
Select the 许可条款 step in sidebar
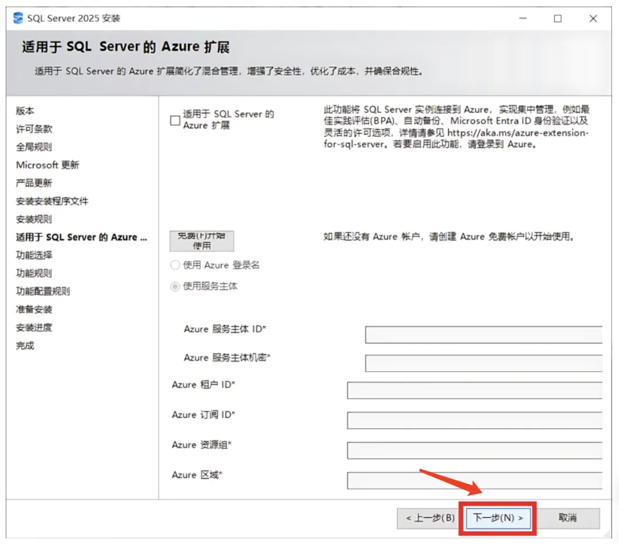34,129
